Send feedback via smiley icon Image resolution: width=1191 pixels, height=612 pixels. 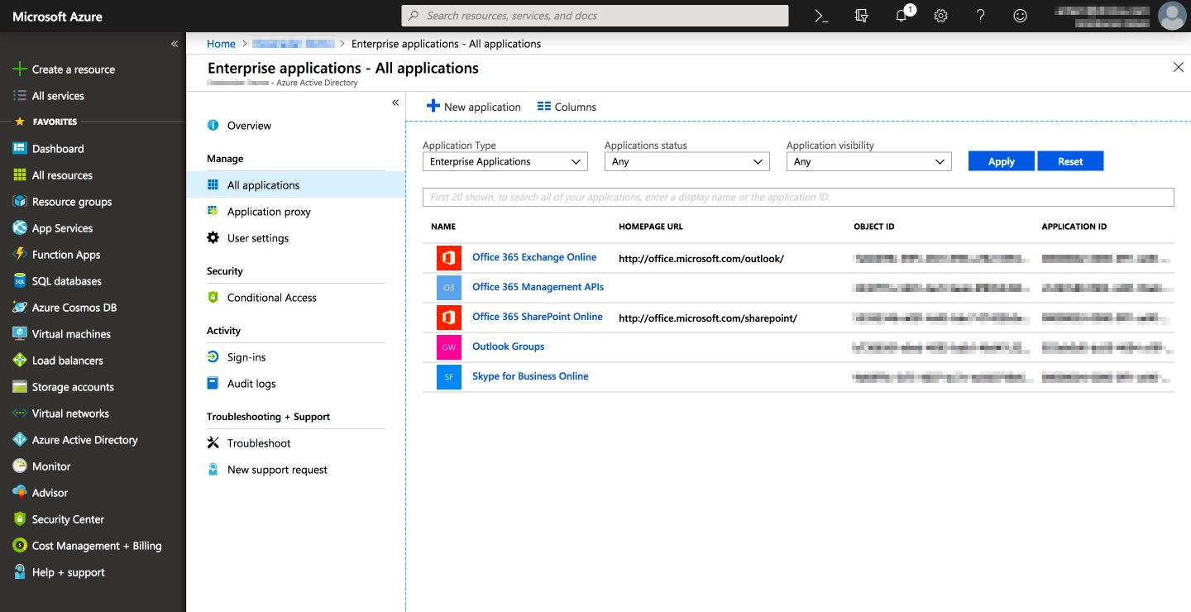click(x=1020, y=16)
